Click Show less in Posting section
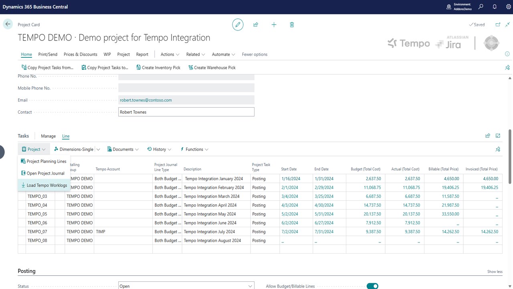The width and height of the screenshot is (513, 289). [495, 272]
